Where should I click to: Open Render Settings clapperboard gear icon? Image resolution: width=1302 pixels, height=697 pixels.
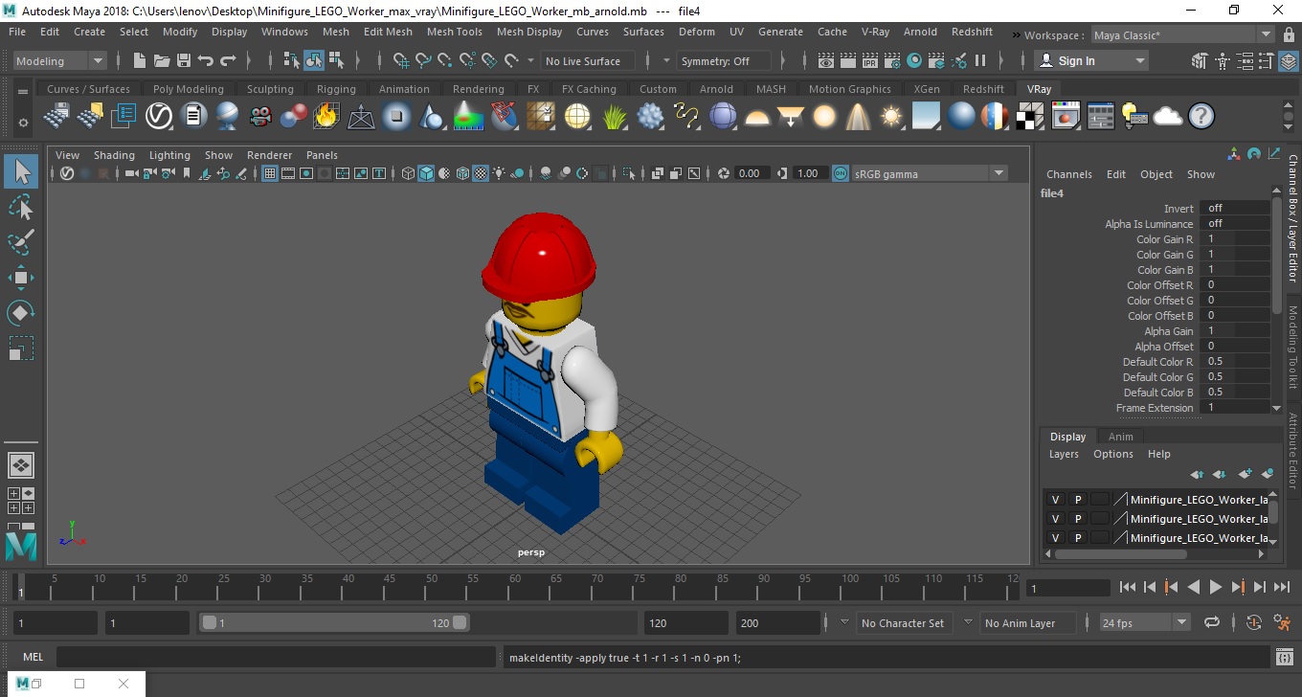pos(892,61)
